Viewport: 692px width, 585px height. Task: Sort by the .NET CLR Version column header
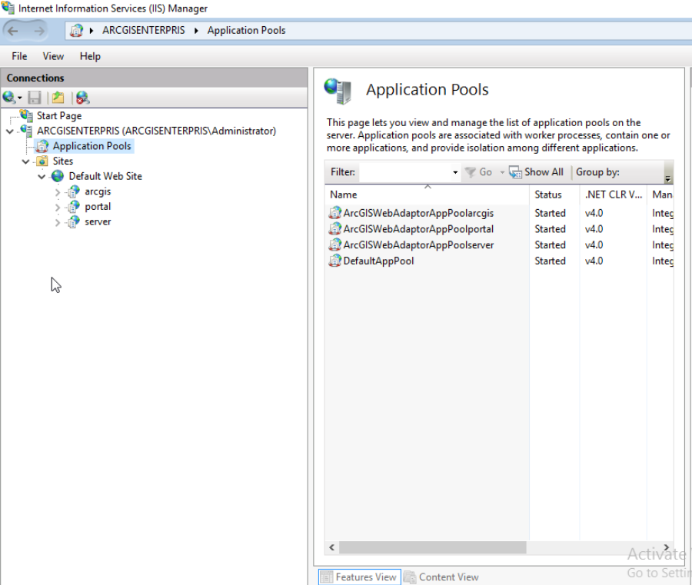pyautogui.click(x=613, y=194)
